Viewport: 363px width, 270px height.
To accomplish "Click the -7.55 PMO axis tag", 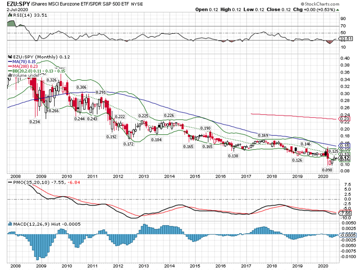I will point(346,213).
